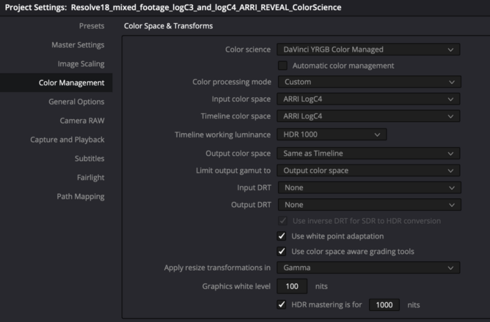The width and height of the screenshot is (490, 322).
Task: Open Image Scaling settings
Action: click(x=81, y=64)
